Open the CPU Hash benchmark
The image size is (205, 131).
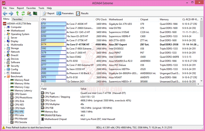tap(20, 108)
